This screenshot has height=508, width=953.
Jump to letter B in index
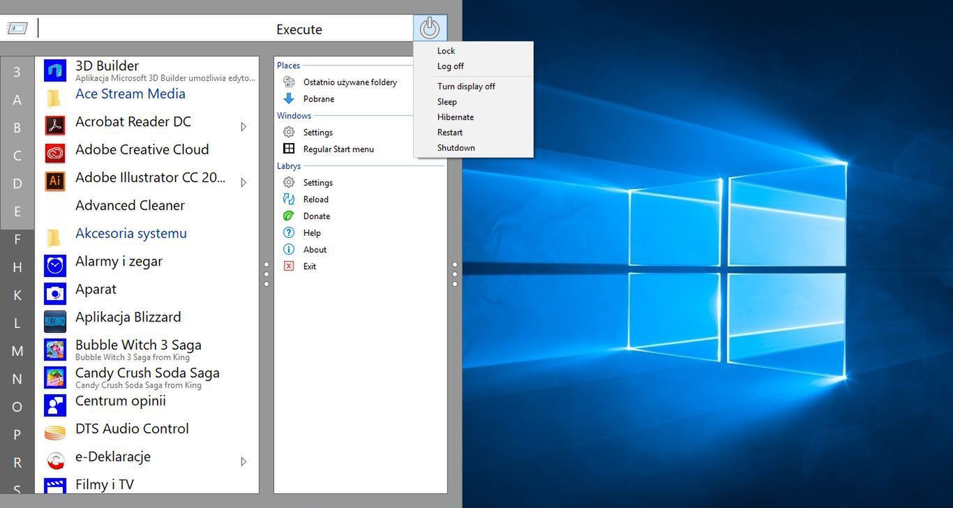click(x=17, y=128)
